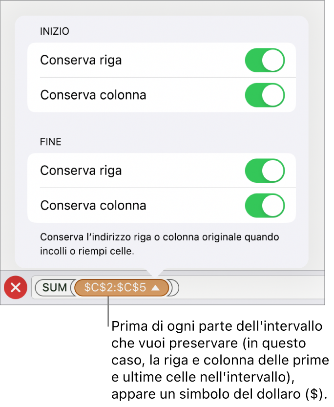Click the Conserva colonna label in INIZIO
334x407 pixels.
coord(93,95)
